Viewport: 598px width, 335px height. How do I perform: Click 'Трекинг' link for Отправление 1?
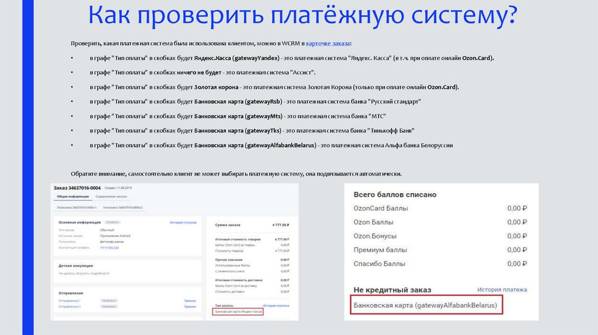pyautogui.click(x=190, y=301)
